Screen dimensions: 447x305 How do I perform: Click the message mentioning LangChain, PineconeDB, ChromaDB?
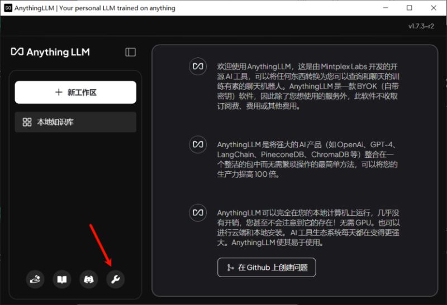point(307,159)
